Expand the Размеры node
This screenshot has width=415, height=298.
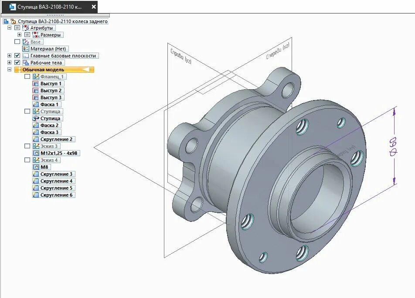click(19, 35)
